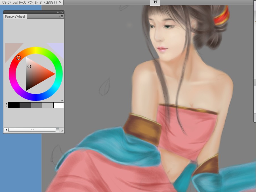Close the PaintersWheel floating panel
The image size is (256, 192).
pyautogui.click(x=62, y=12)
